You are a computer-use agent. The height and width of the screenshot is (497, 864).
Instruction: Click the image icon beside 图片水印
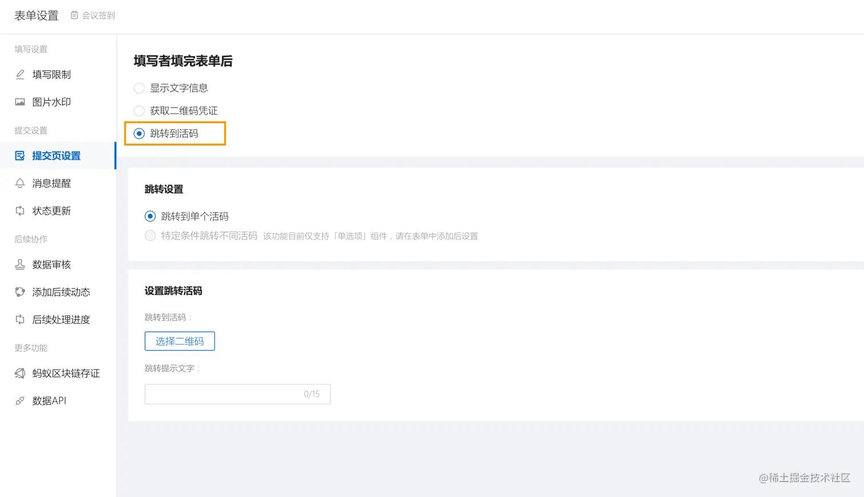pyautogui.click(x=20, y=102)
